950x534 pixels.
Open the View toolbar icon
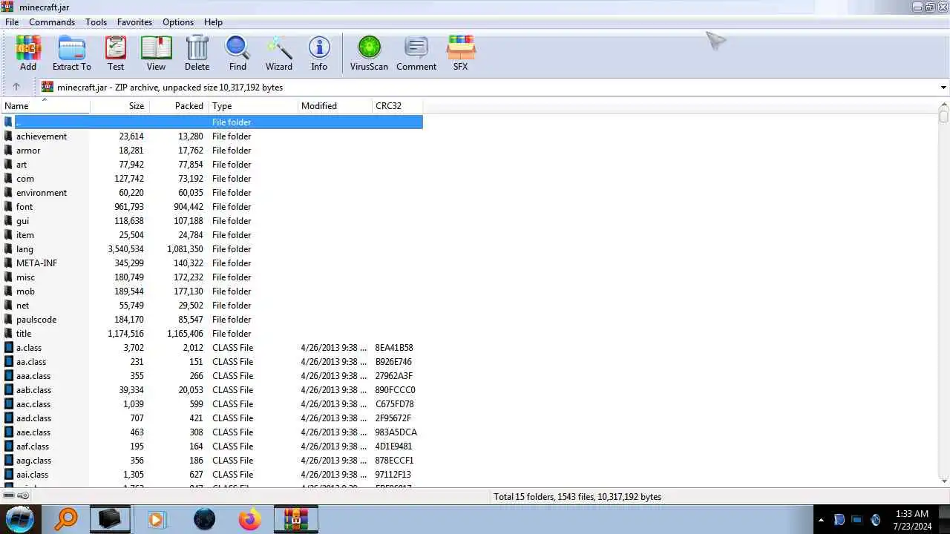click(156, 48)
